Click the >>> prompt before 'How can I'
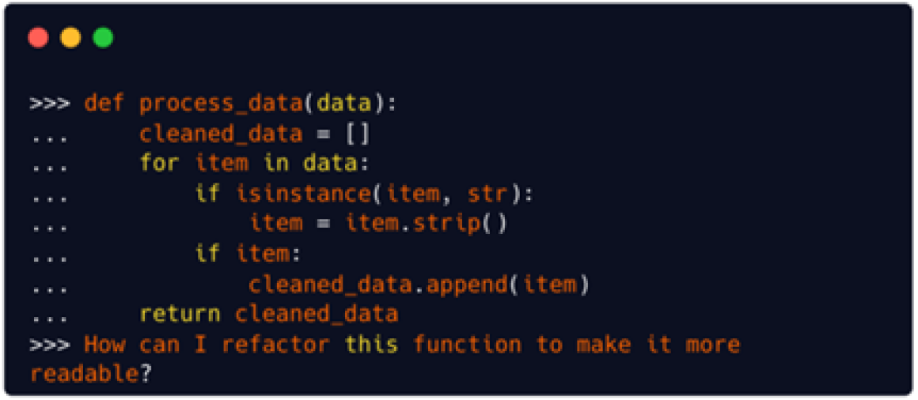The width and height of the screenshot is (918, 400). pos(50,345)
